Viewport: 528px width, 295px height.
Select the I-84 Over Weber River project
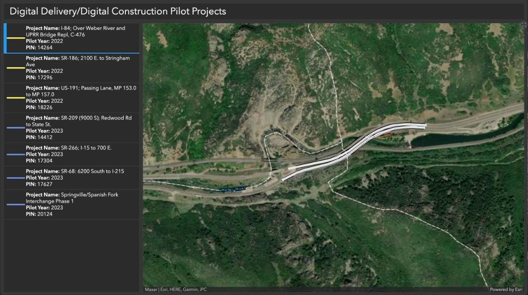(75, 38)
